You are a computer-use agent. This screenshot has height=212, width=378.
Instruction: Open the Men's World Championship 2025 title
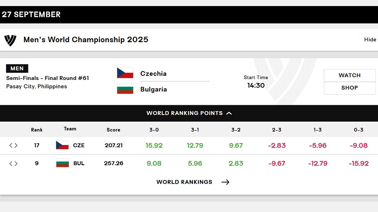pos(86,40)
